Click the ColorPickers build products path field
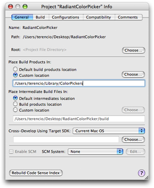 79,83
